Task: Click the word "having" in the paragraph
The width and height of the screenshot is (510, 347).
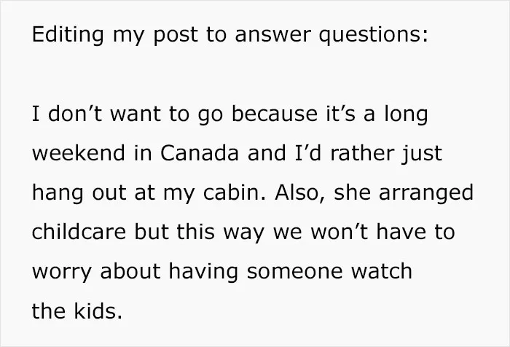Action: click(x=203, y=273)
